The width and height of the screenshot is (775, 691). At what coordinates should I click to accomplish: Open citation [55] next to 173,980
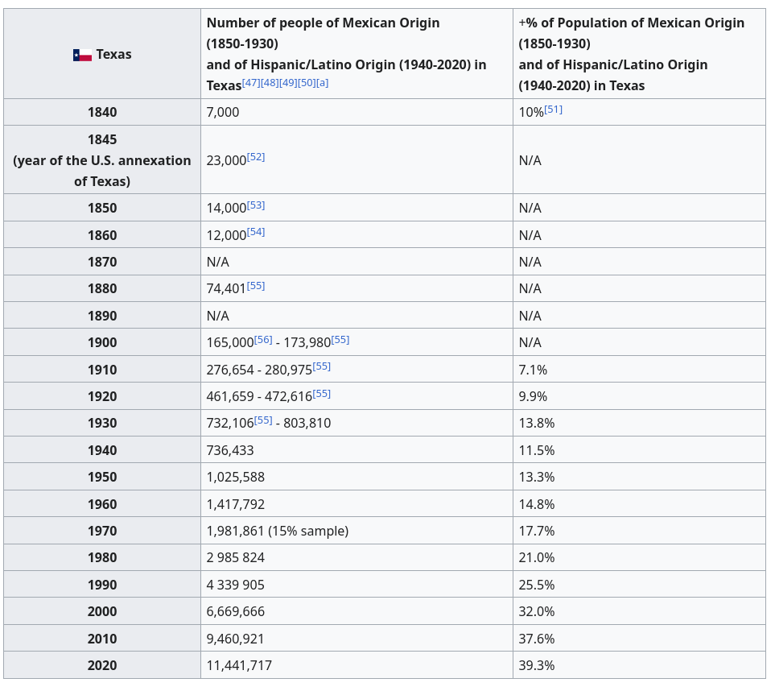[x=340, y=340]
